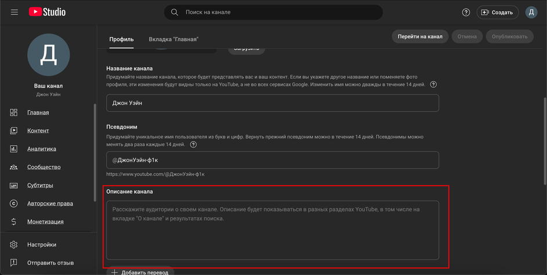Switch to the Профиль tab
The width and height of the screenshot is (547, 275).
(122, 39)
